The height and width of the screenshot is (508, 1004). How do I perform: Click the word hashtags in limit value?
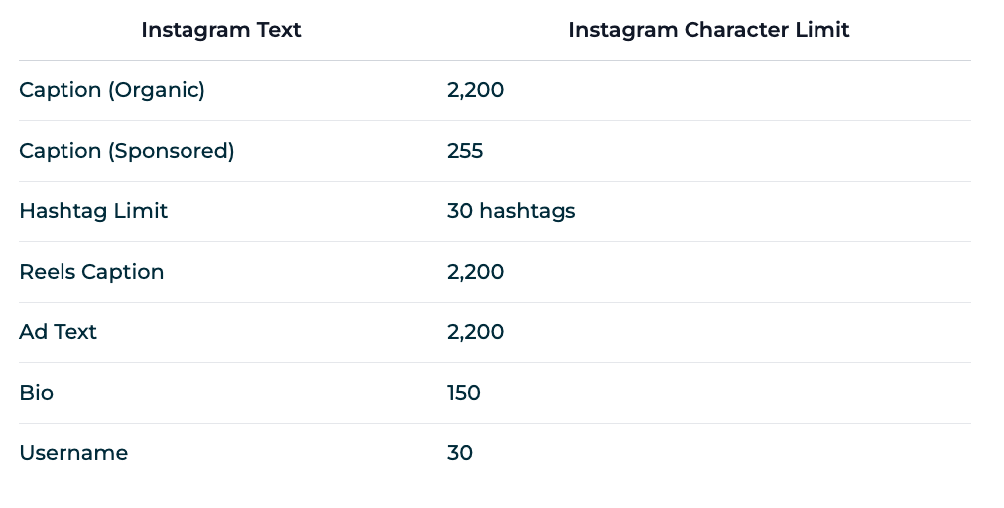pyautogui.click(x=528, y=211)
